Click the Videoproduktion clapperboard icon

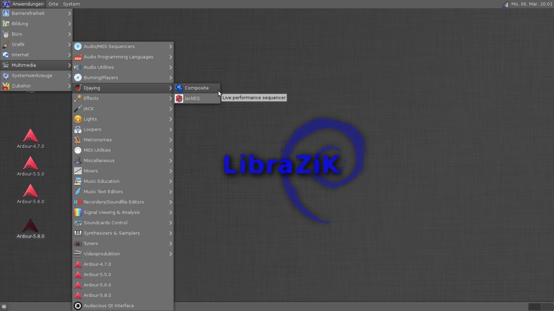[x=78, y=254]
